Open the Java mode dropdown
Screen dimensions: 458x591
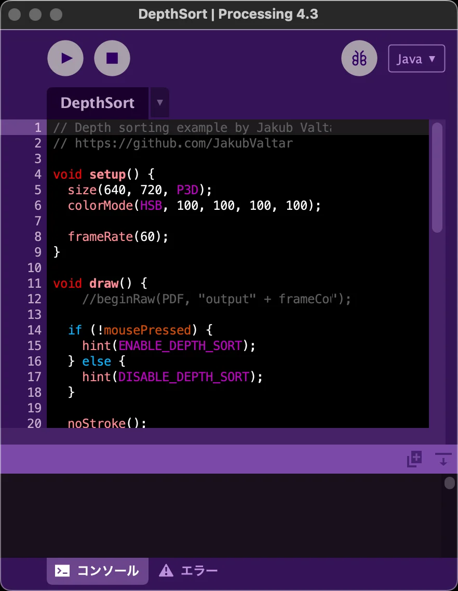(x=416, y=59)
